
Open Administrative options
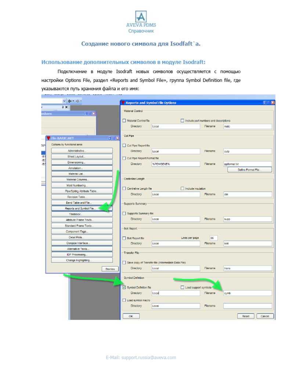[x=82, y=151]
